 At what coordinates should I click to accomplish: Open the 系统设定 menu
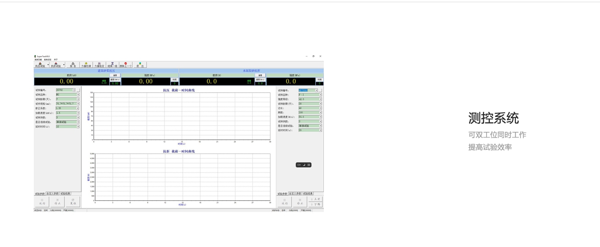click(x=47, y=60)
